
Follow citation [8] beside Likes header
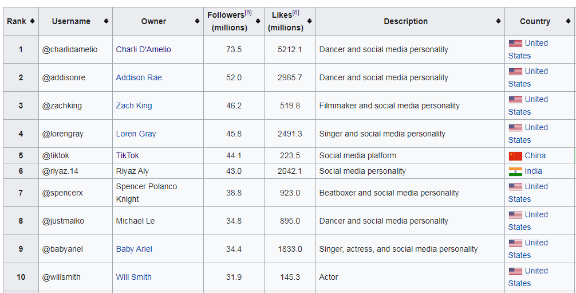[x=295, y=13]
